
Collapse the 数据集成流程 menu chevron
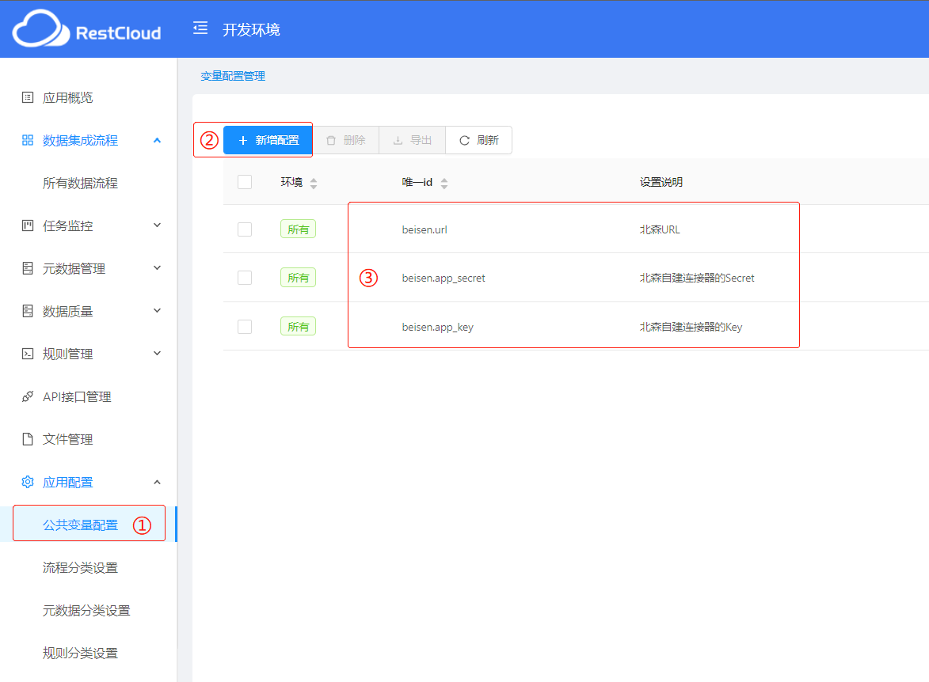point(157,140)
